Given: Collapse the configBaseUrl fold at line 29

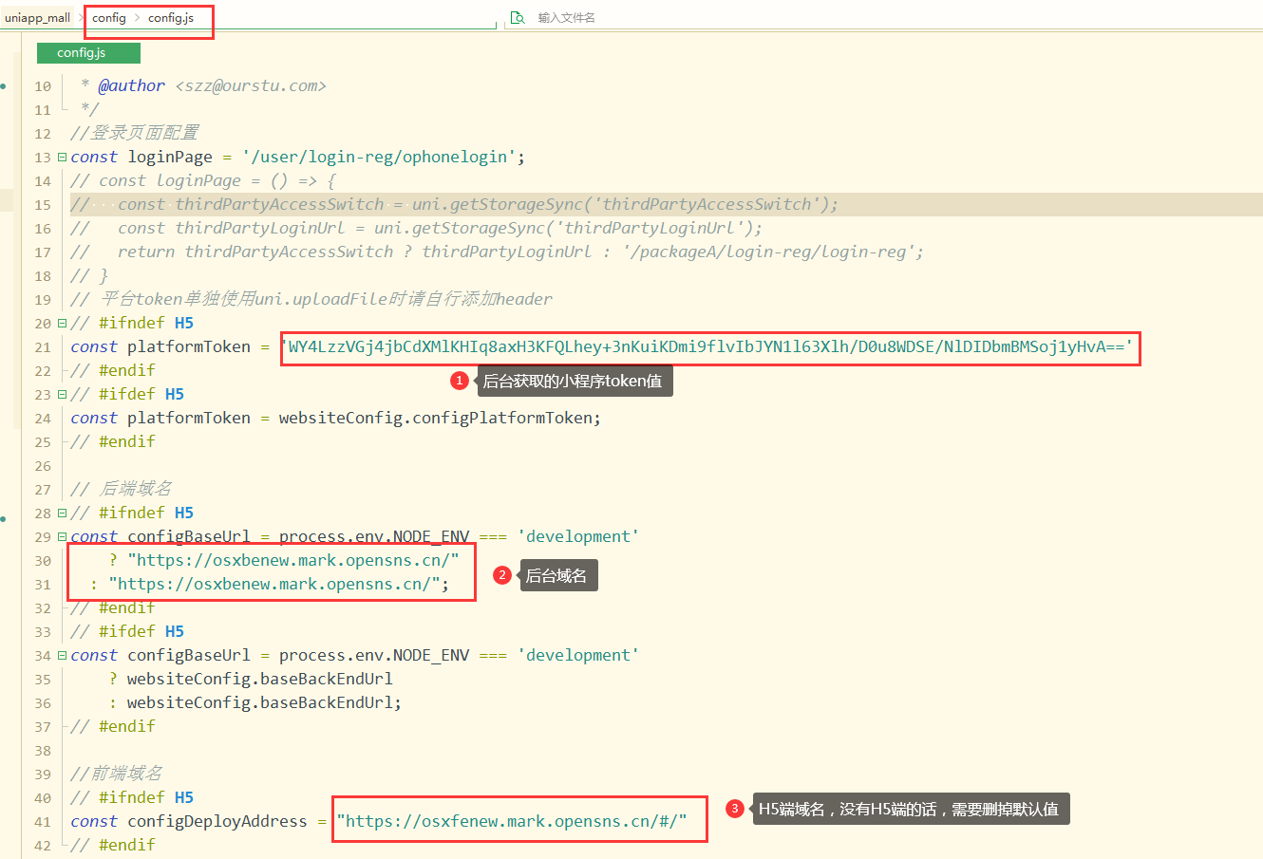Looking at the screenshot, I should [x=62, y=537].
